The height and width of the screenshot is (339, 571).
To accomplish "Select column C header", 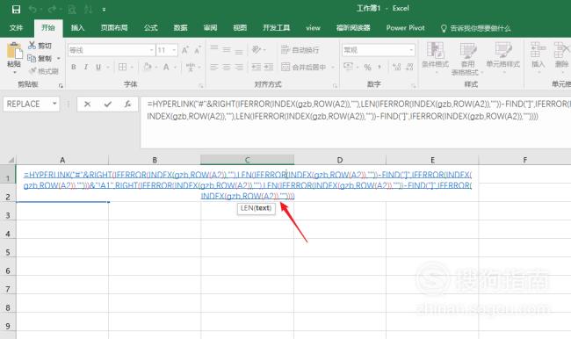I will click(x=247, y=160).
